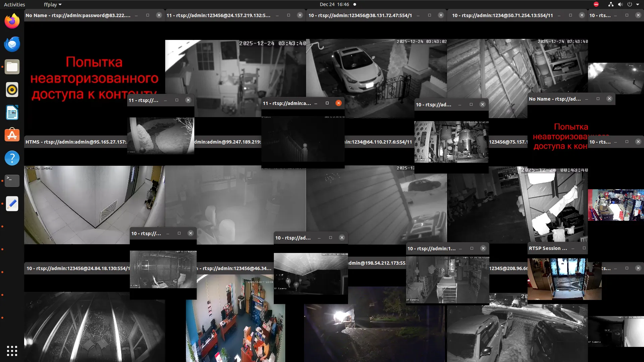The image size is (644, 362).
Task: Open Firefox from the dock
Action: [12, 21]
